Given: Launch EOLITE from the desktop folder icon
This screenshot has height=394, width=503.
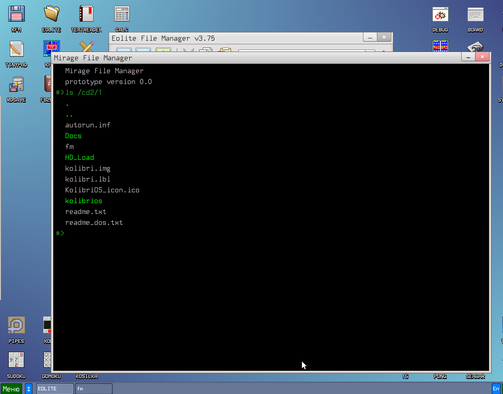Looking at the screenshot, I should point(51,14).
